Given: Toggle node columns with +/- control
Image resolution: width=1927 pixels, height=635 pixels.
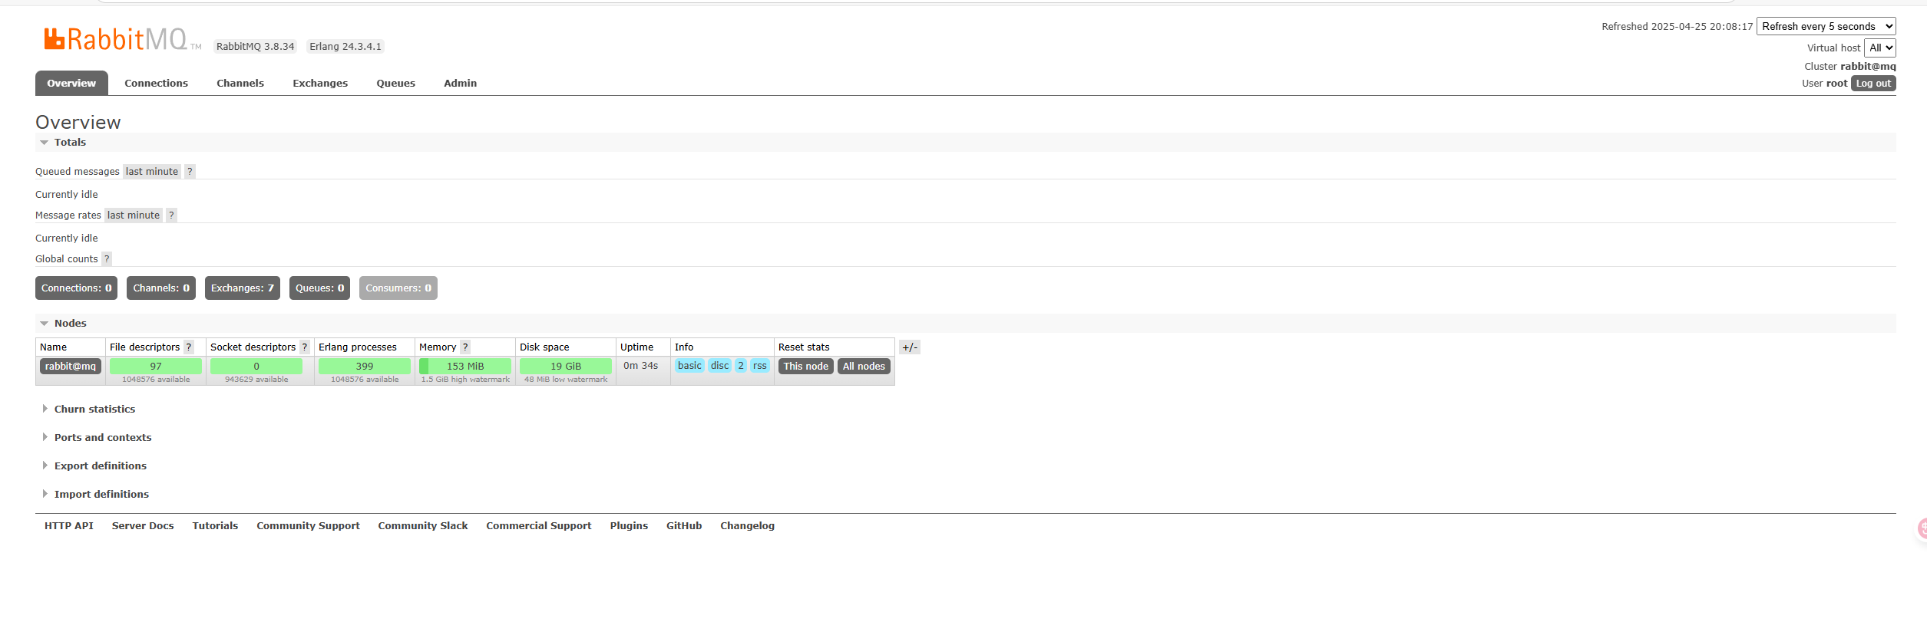Looking at the screenshot, I should (910, 347).
